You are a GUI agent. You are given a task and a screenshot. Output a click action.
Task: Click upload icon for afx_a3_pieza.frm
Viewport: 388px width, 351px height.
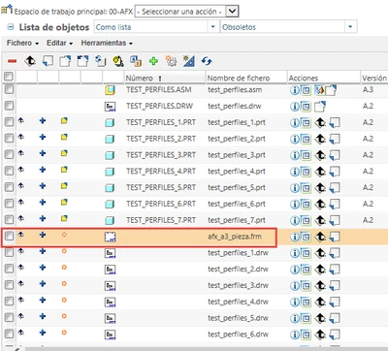pyautogui.click(x=320, y=237)
